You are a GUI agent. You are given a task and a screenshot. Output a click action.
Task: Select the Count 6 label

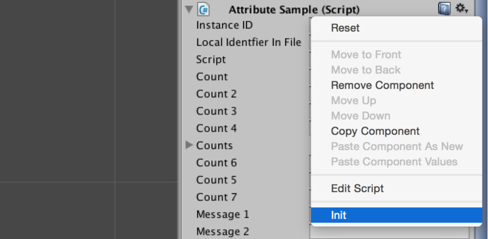tap(217, 163)
